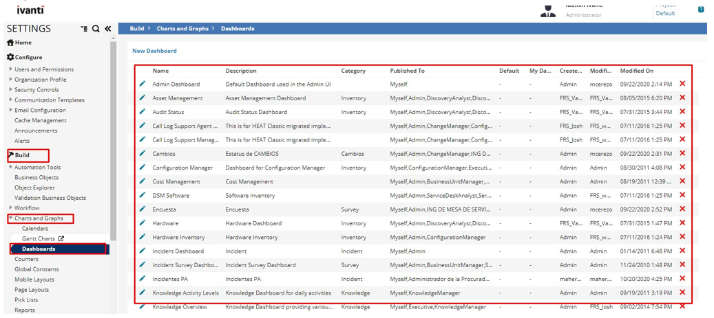Image resolution: width=714 pixels, height=318 pixels.
Task: Click the tree view icon beside Settings
Action: click(x=84, y=29)
